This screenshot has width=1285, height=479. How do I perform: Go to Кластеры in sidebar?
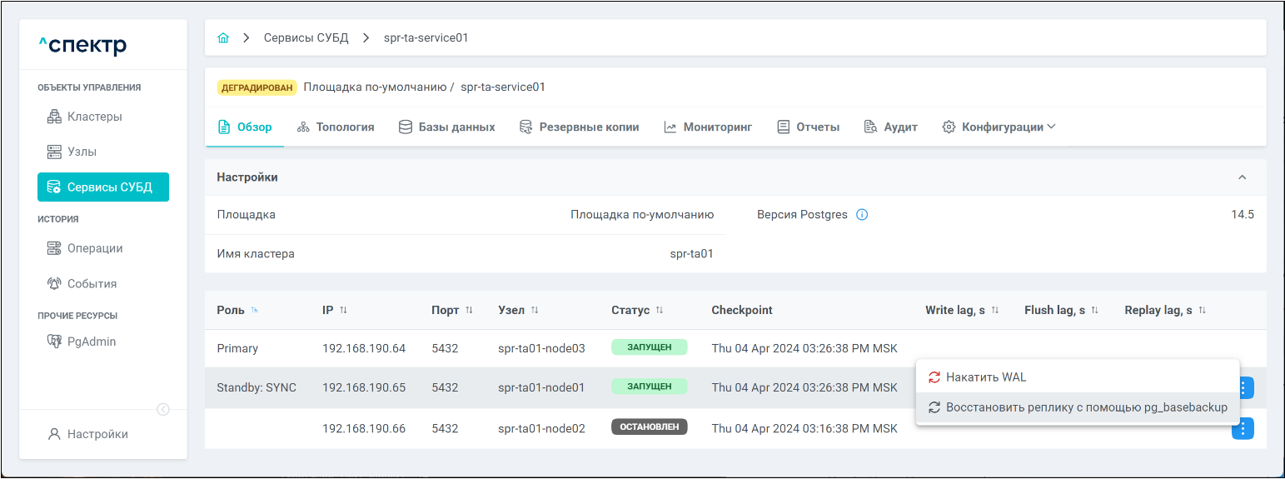click(x=94, y=117)
